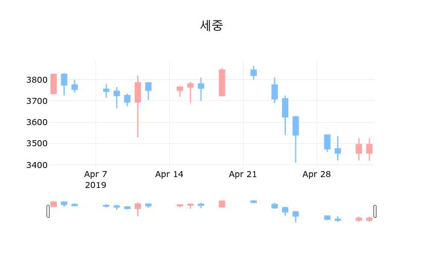Click the 3500 y-axis tick label
The image size is (423, 272).
(37, 143)
